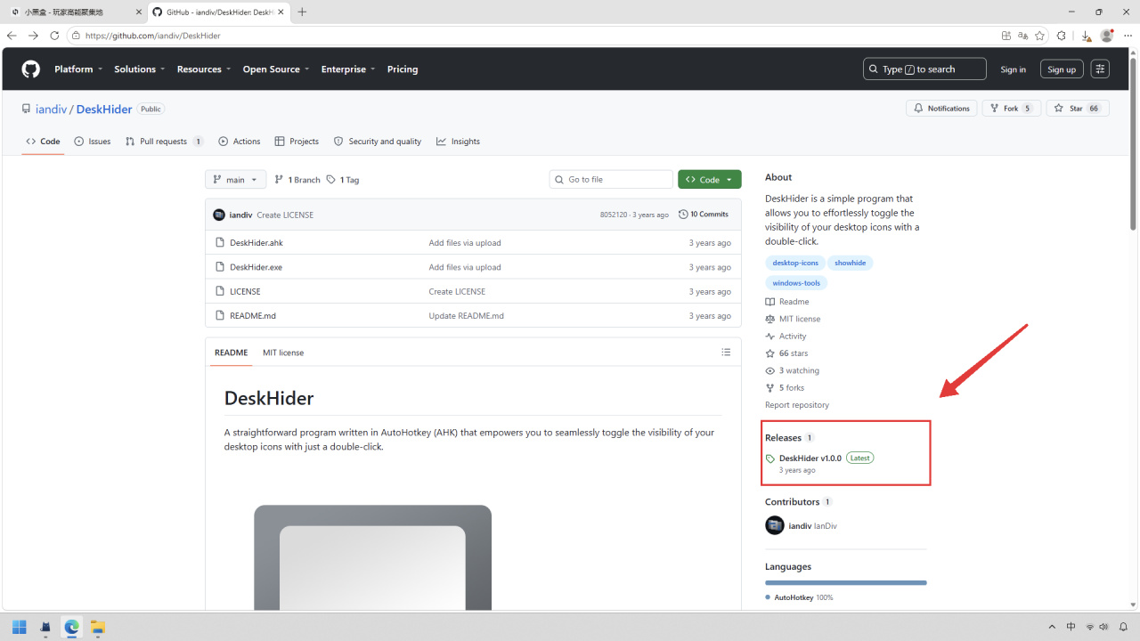1140x641 pixels.
Task: View the 10 Commits history
Action: tap(704, 215)
